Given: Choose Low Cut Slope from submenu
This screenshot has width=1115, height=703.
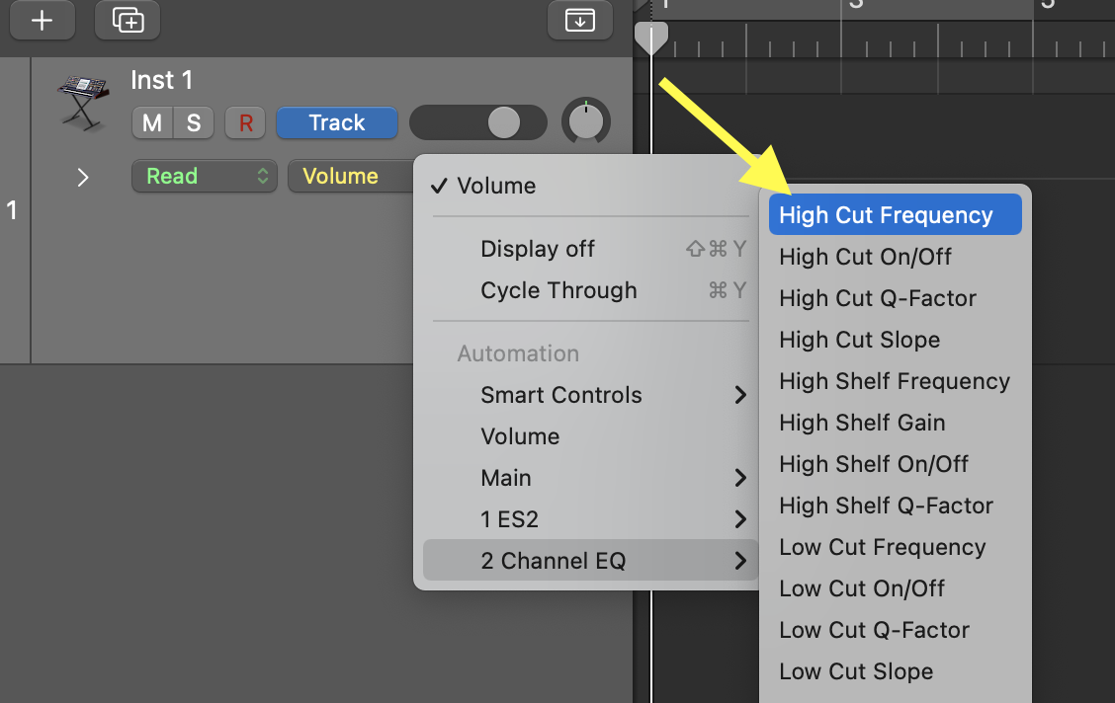Looking at the screenshot, I should (856, 671).
